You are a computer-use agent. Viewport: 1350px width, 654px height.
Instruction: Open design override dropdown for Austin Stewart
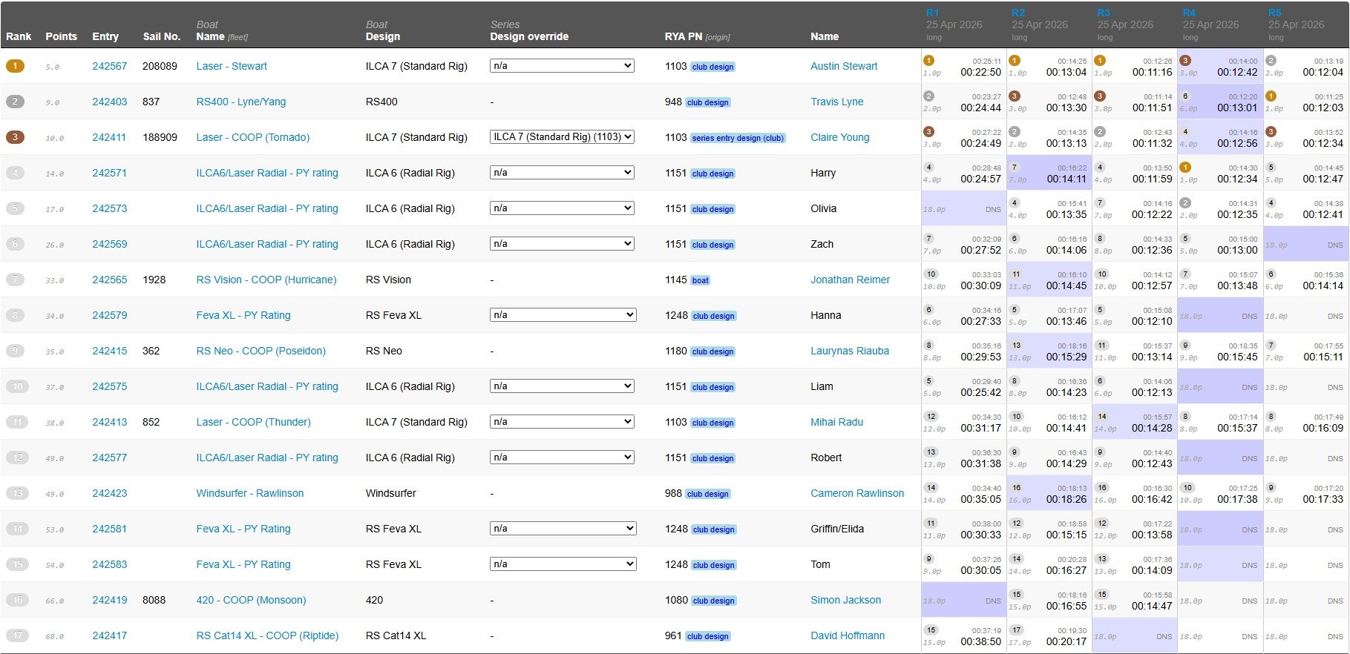562,66
